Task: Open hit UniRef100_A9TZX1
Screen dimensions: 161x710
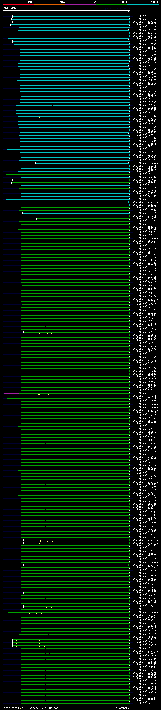Action: coord(144,172)
